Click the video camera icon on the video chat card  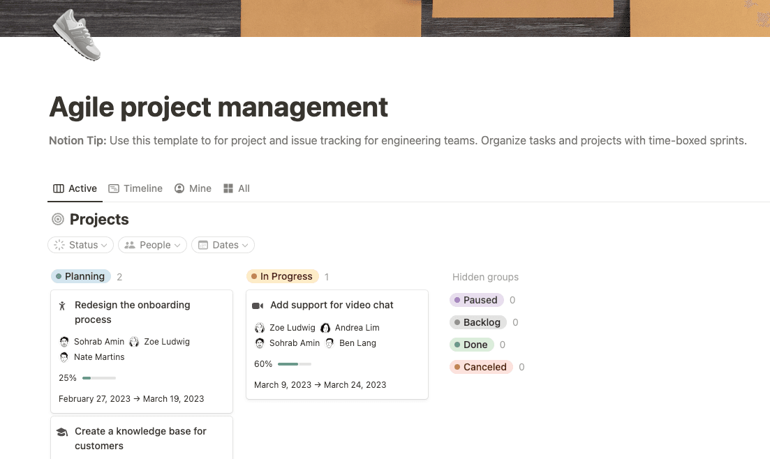click(257, 305)
